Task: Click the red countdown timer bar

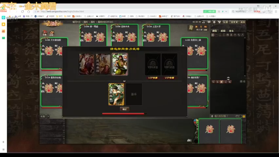Action: pyautogui.click(x=124, y=114)
